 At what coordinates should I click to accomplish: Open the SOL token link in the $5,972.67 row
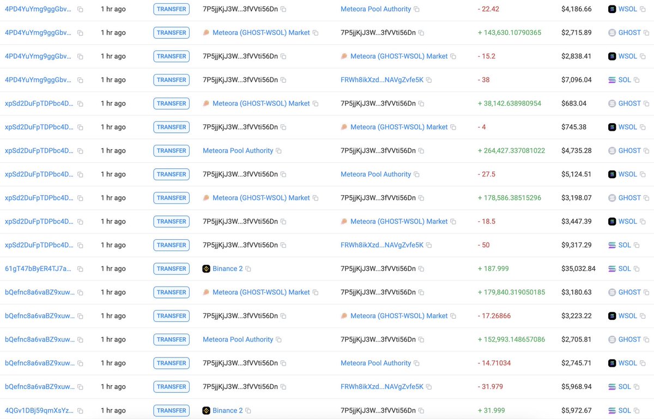(625, 410)
